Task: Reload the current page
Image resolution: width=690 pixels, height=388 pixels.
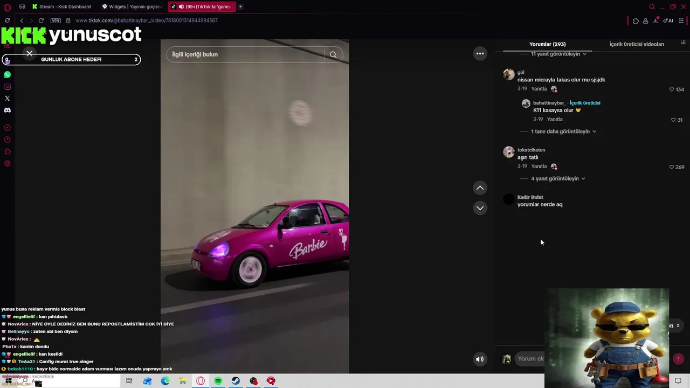Action: 41,20
